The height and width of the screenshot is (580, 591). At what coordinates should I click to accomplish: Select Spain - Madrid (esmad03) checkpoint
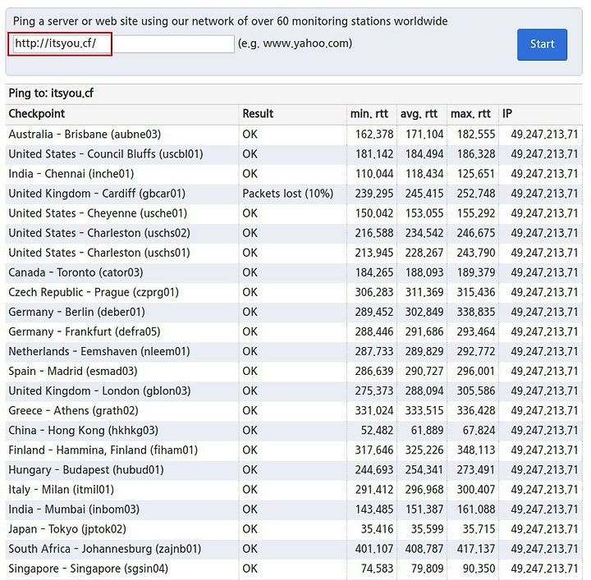coord(73,372)
